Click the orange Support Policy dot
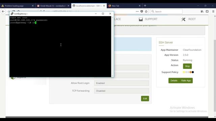This screenshot has width=216, height=121. pyautogui.click(x=190, y=72)
